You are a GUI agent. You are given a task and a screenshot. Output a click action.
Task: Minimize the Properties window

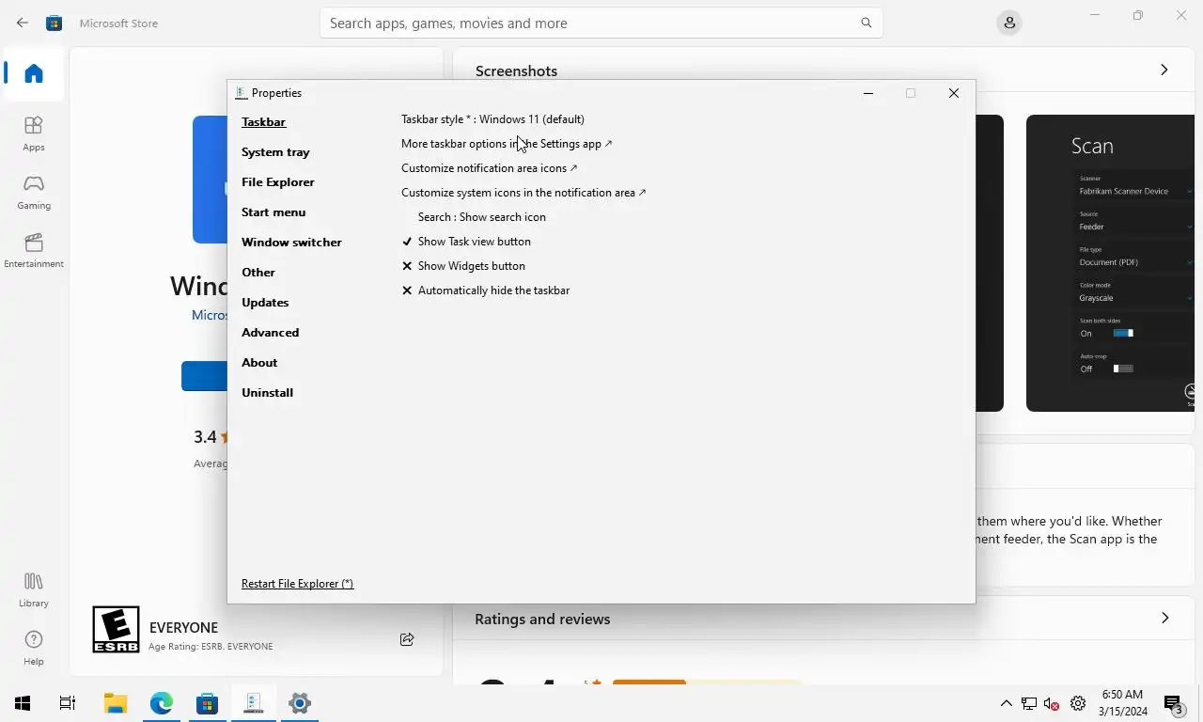click(x=868, y=93)
